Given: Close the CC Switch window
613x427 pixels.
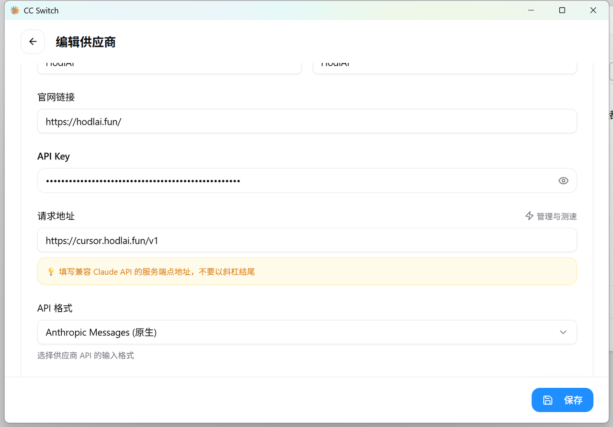Looking at the screenshot, I should (593, 10).
